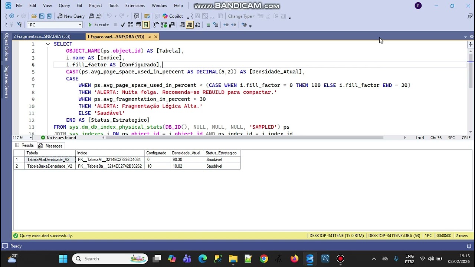The width and height of the screenshot is (475, 267).
Task: Open the Tools menu
Action: click(x=114, y=6)
